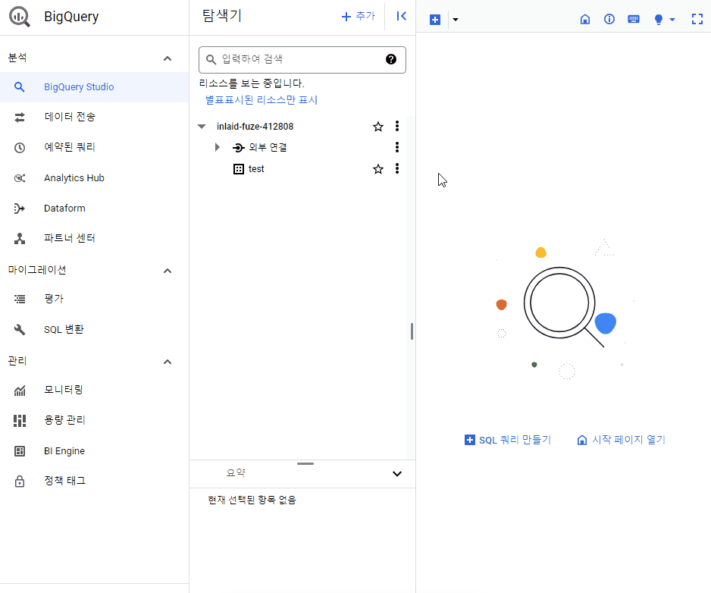The width and height of the screenshot is (711, 593).
Task: Create a new query tab
Action: [x=435, y=20]
